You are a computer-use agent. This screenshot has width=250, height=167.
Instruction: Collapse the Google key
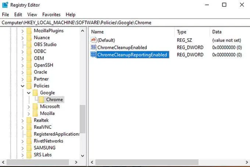(x=29, y=93)
